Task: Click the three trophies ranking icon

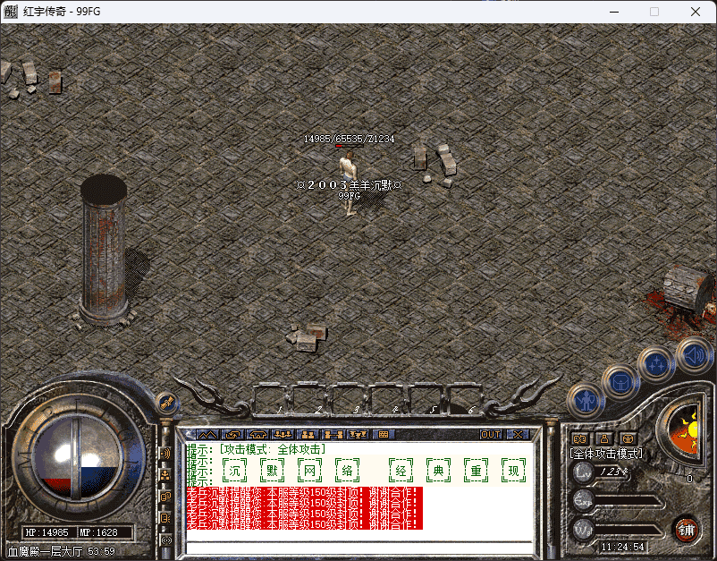Action: point(358,434)
